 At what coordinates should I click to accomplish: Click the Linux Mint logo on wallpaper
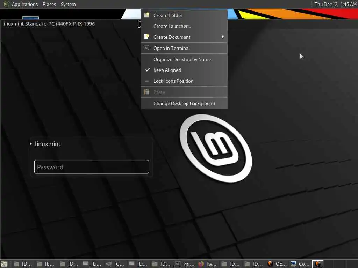[216, 148]
